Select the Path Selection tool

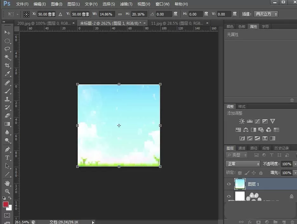tap(7, 166)
